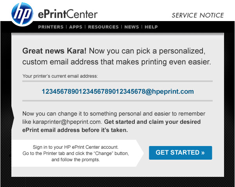Click the bold "ePrint email address before it's taken" text

tap(75, 130)
